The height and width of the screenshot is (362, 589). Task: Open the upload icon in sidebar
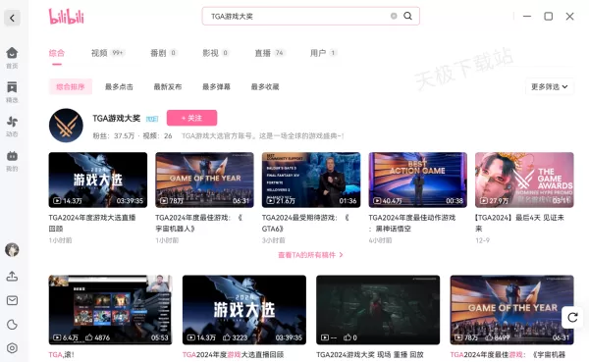[x=12, y=277]
